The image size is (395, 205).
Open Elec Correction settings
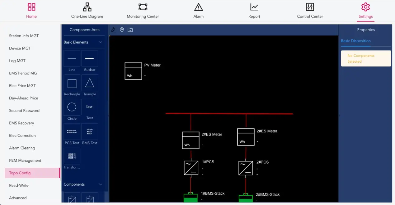[x=22, y=136]
